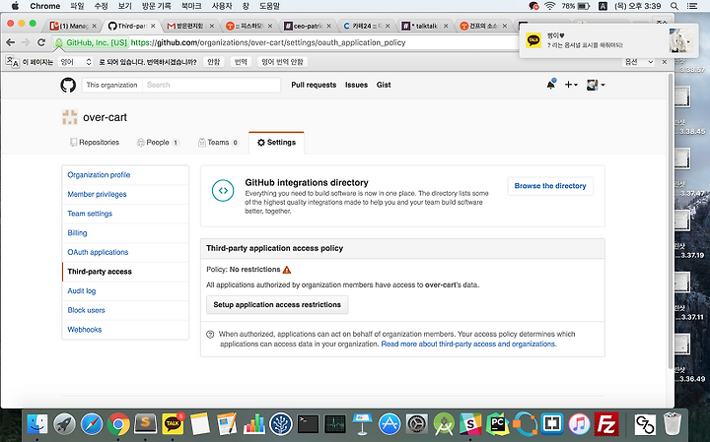
Task: Click the browser address bar URL
Action: (x=268, y=42)
